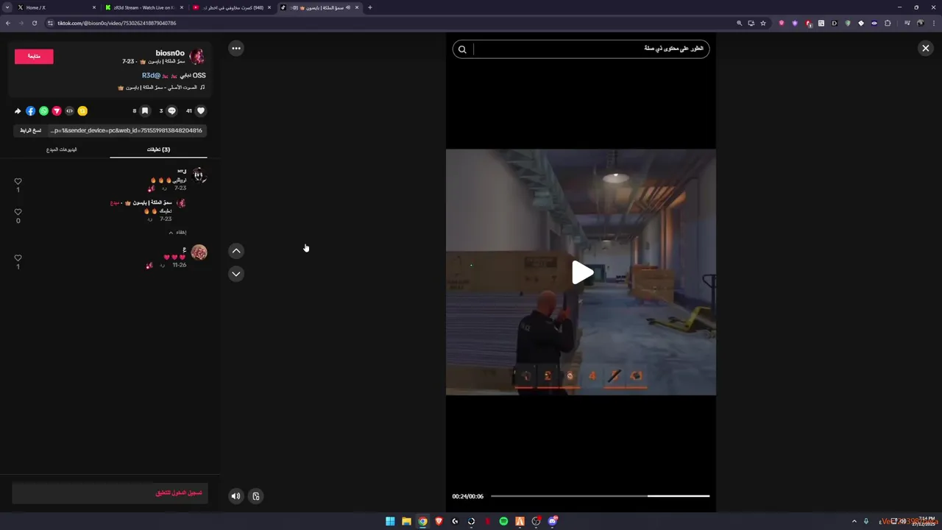
Task: Open Brave browser from the taskbar
Action: [x=439, y=521]
